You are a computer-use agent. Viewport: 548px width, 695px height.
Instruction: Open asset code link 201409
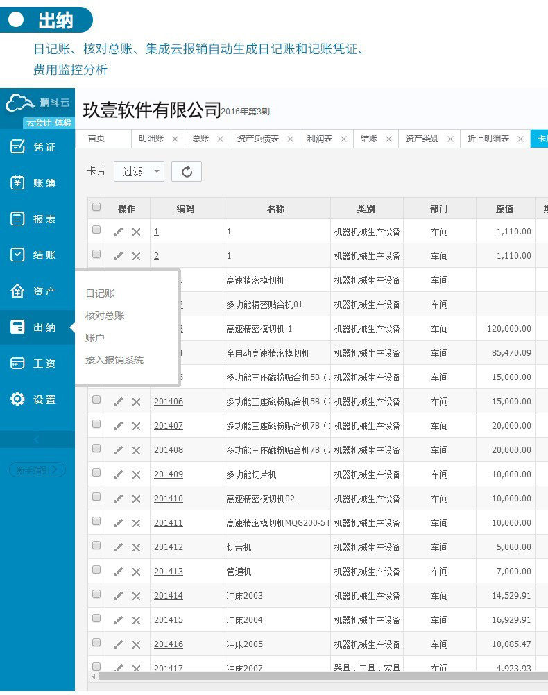click(169, 474)
